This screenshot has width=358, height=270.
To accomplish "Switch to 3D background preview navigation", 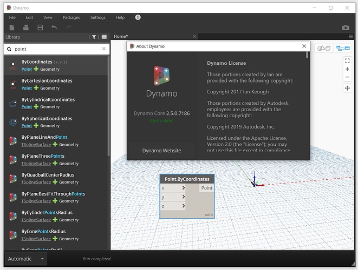I will (x=324, y=48).
